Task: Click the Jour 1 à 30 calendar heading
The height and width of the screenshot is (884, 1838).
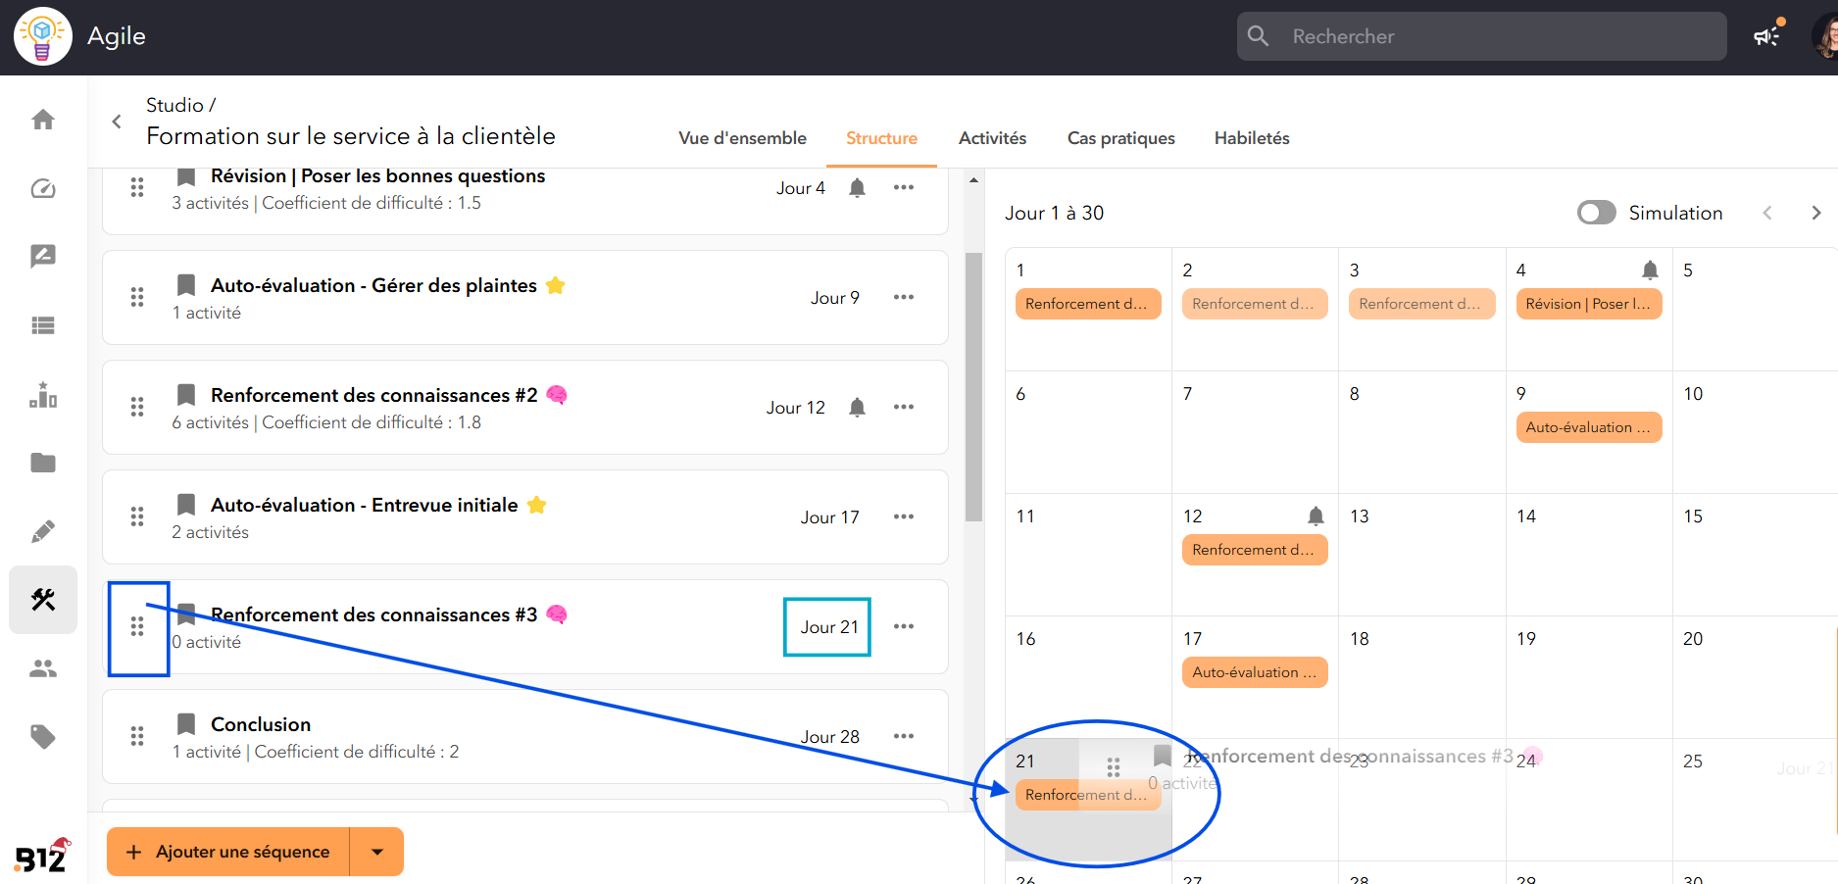Action: click(x=1055, y=213)
